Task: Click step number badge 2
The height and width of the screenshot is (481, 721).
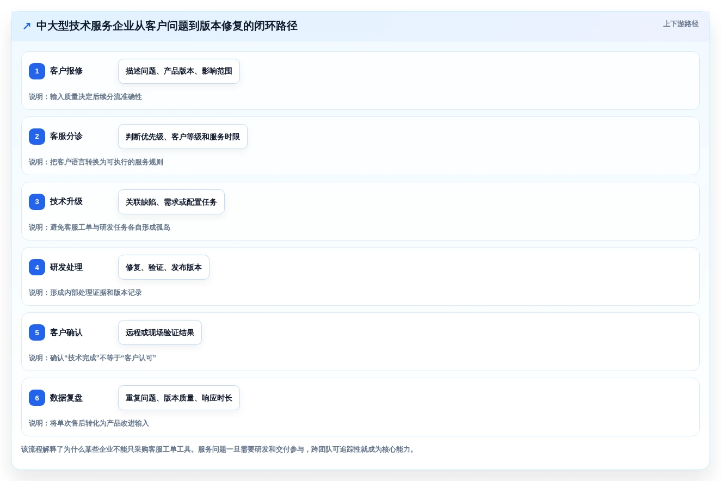Action: pos(37,137)
